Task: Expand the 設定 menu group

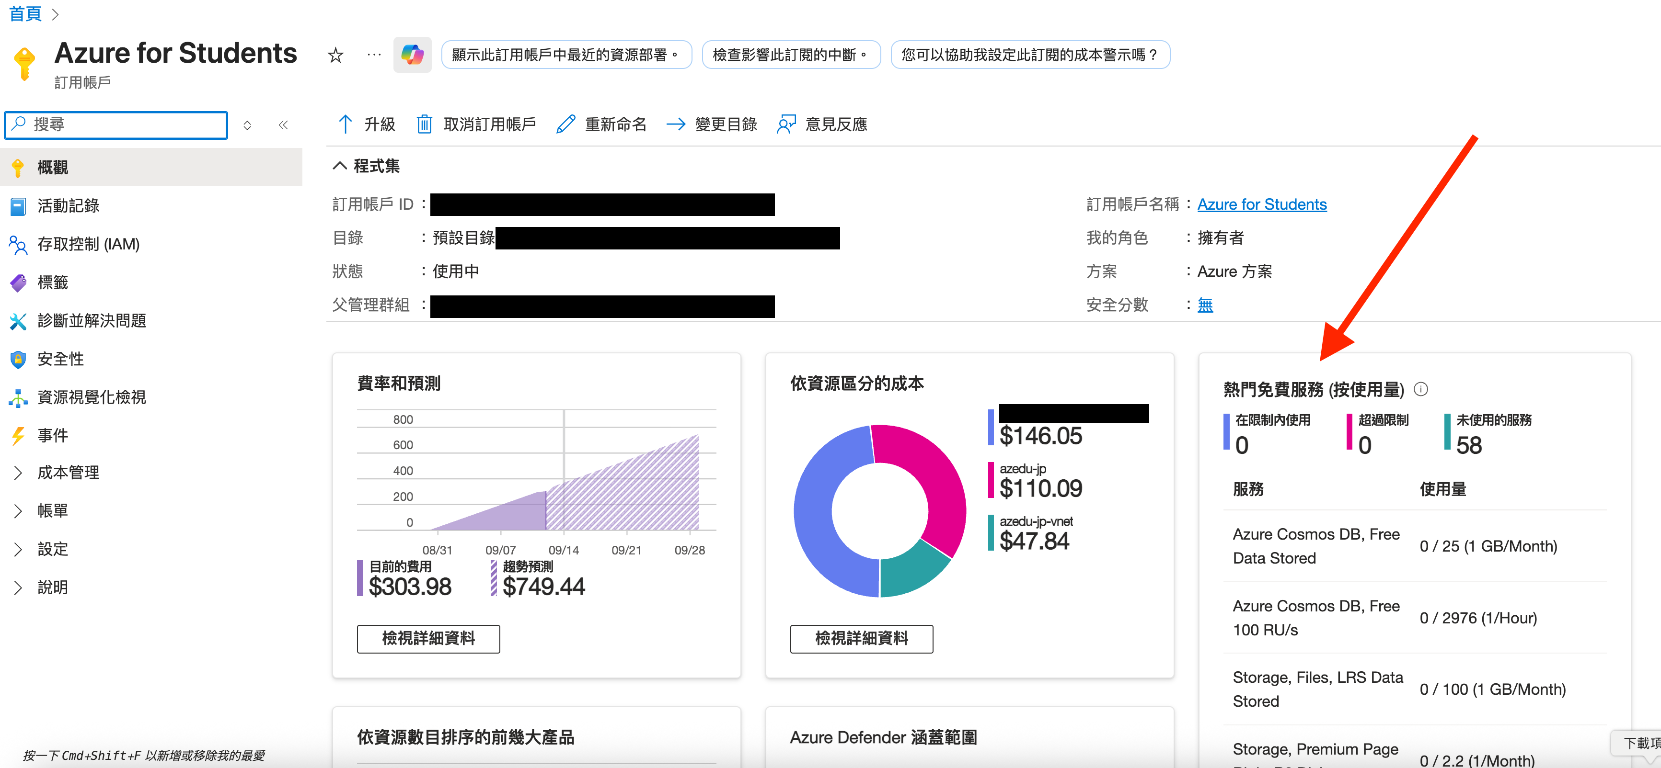Action: coord(18,550)
